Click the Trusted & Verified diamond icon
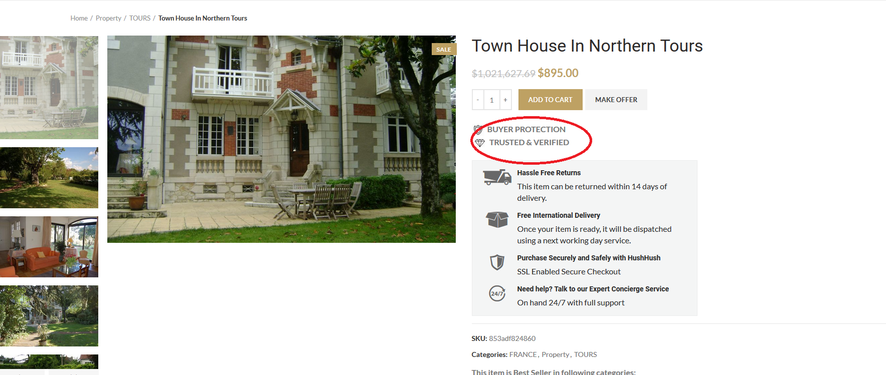 coord(480,143)
